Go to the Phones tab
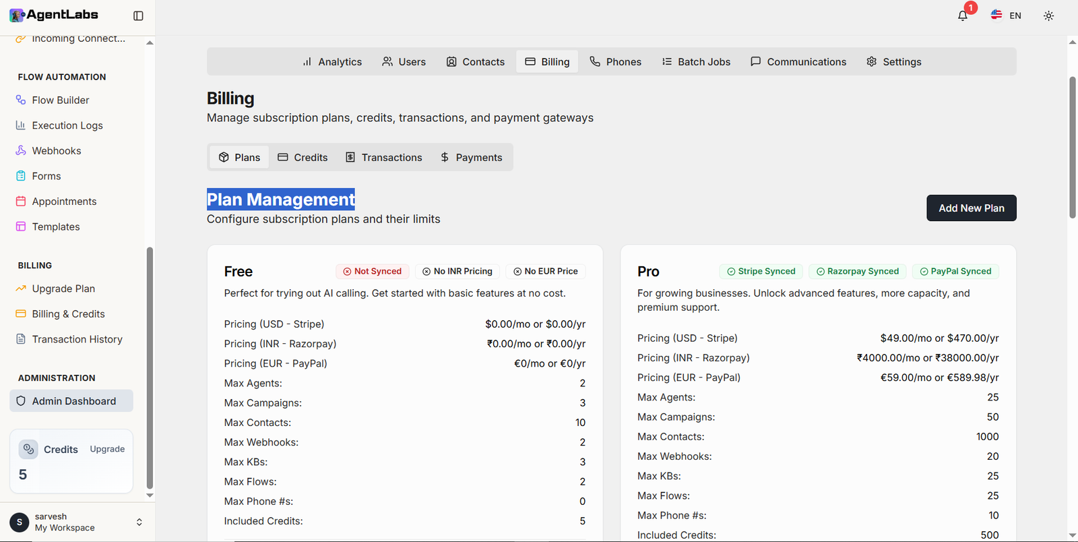1078x542 pixels. [615, 61]
